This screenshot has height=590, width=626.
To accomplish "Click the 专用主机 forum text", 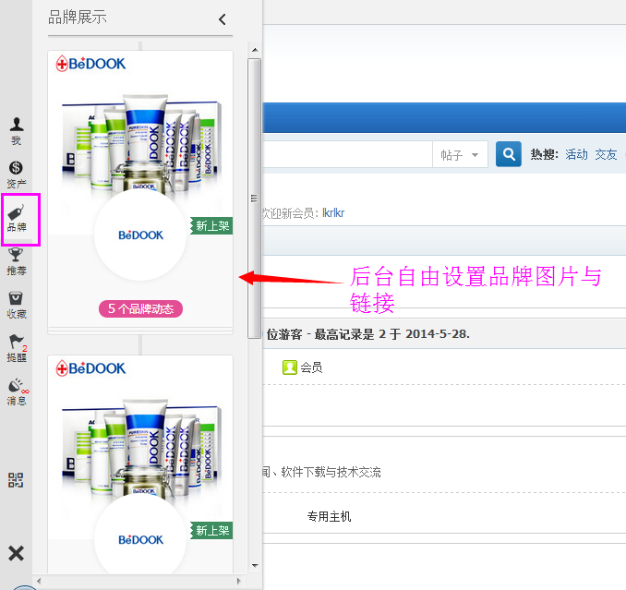I will [x=329, y=516].
